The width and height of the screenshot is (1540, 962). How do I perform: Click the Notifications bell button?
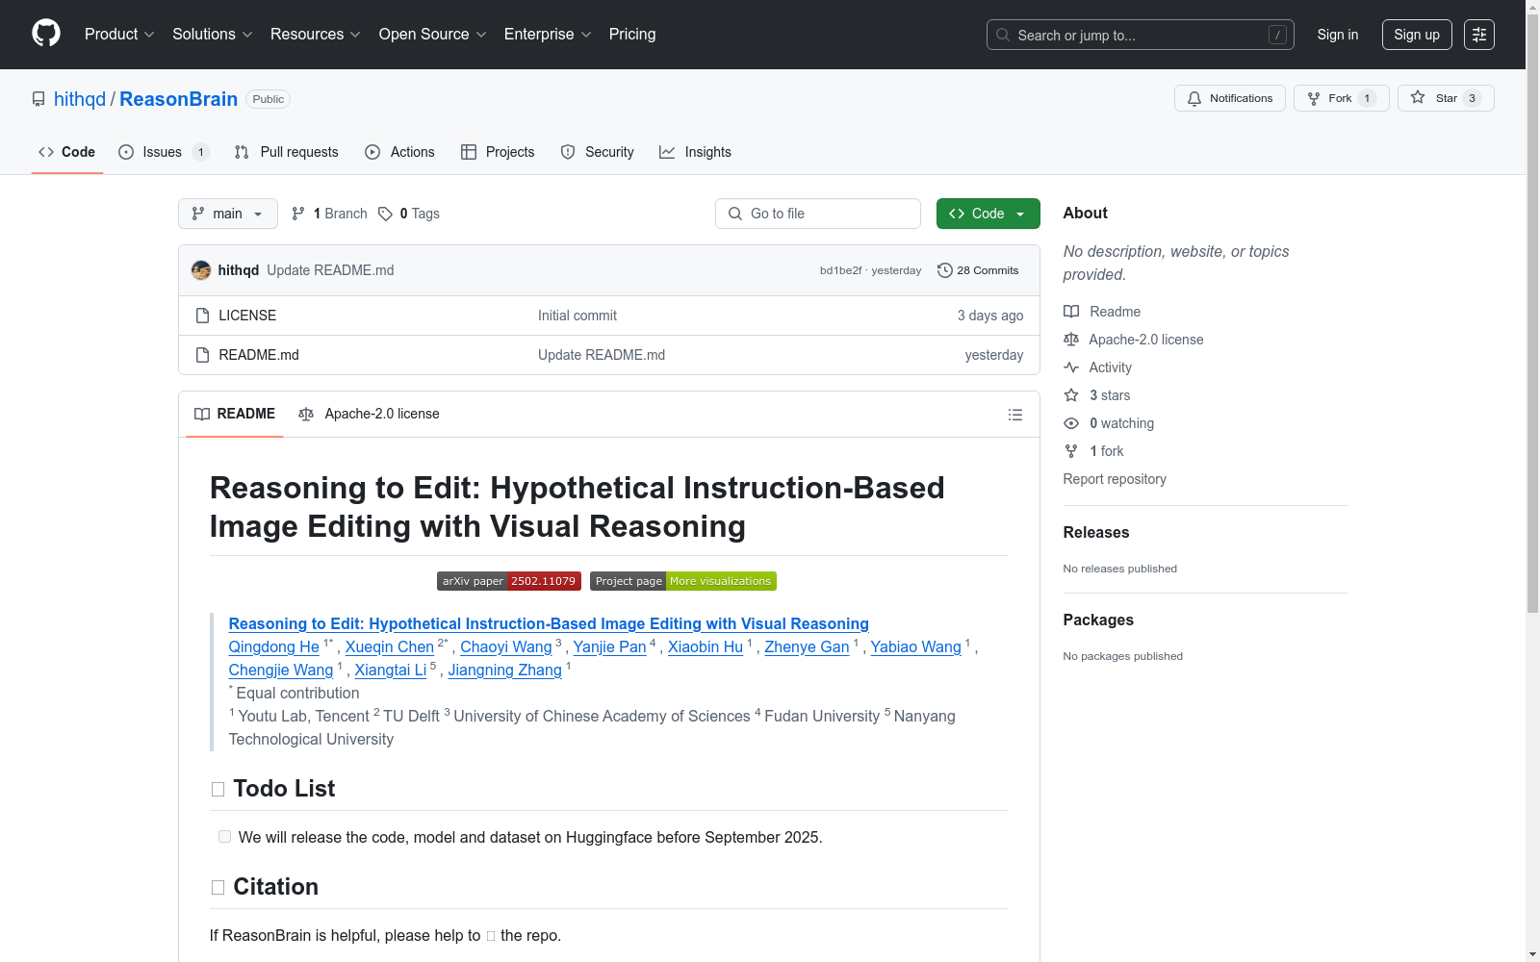tap(1230, 98)
